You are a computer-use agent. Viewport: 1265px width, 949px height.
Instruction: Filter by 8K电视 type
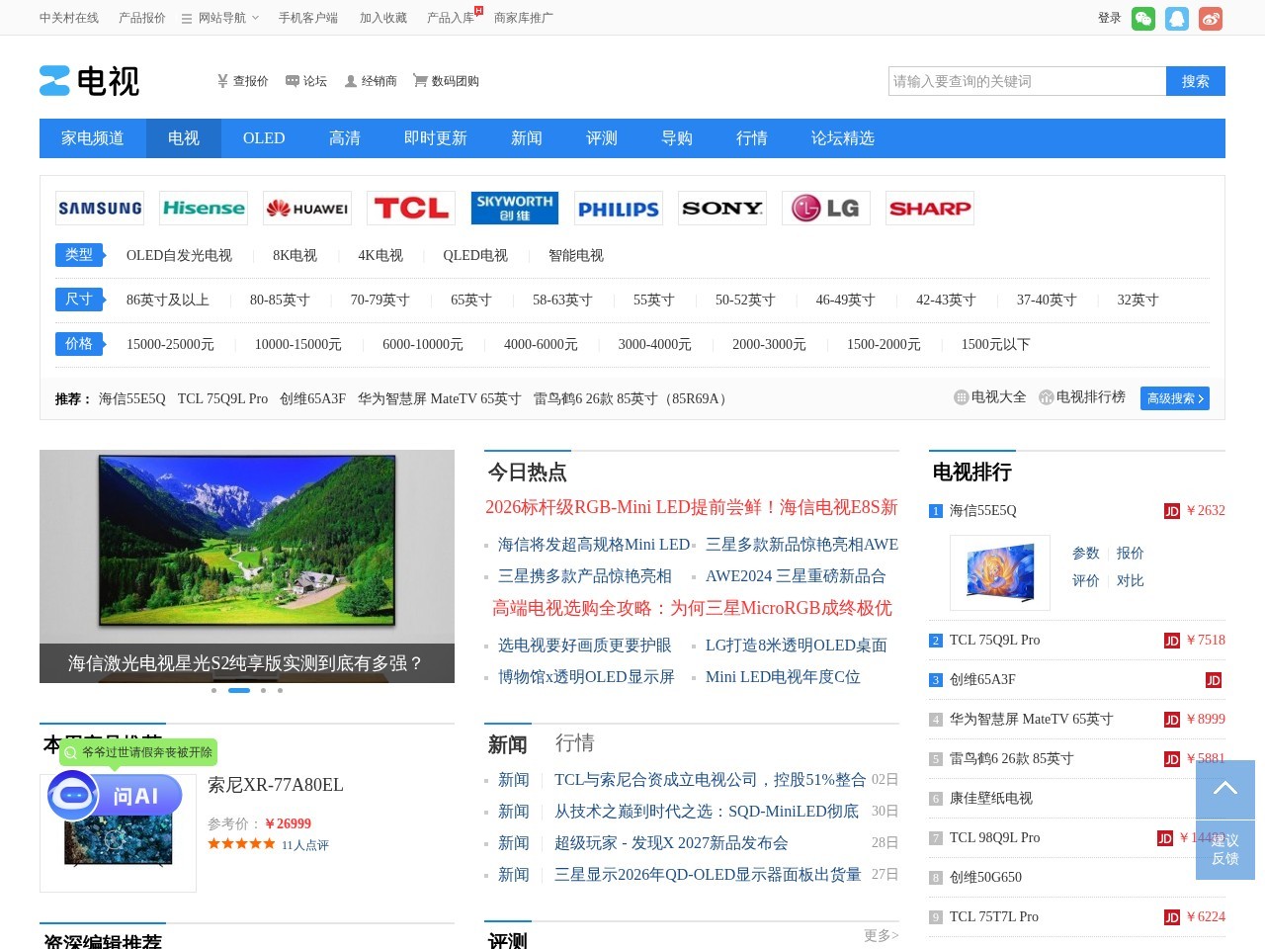pos(295,255)
